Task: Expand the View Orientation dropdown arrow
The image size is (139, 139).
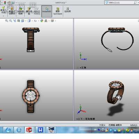Action: (26, 21)
